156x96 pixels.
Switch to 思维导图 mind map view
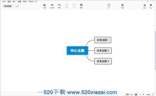point(8,6)
